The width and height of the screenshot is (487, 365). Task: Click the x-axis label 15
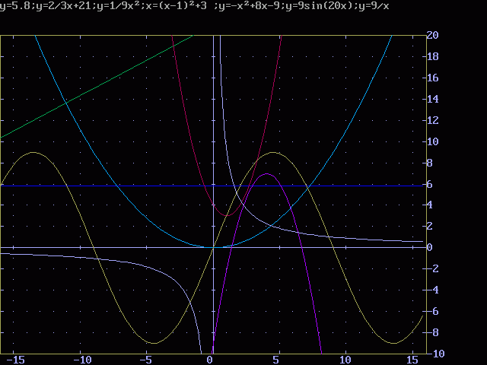(x=411, y=360)
